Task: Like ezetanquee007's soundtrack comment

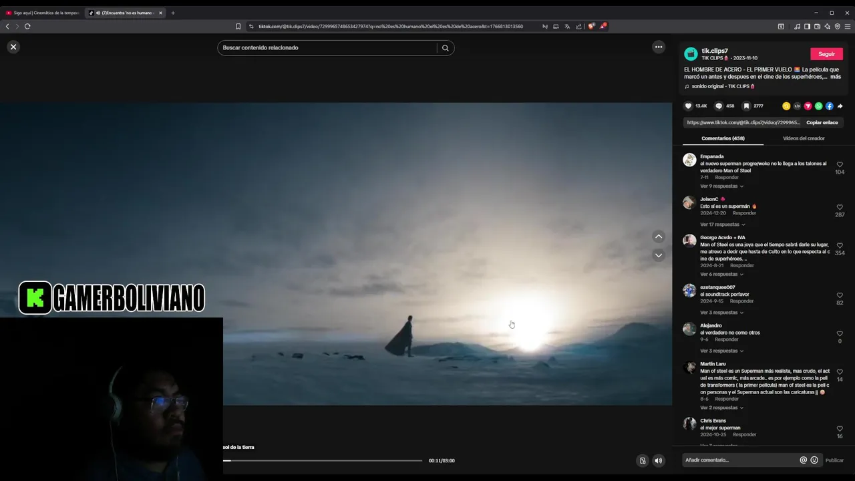Action: (840, 295)
